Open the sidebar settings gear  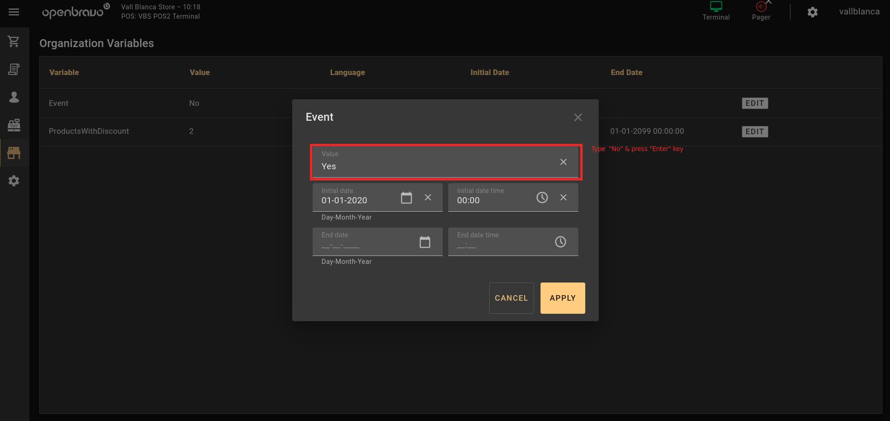14,181
